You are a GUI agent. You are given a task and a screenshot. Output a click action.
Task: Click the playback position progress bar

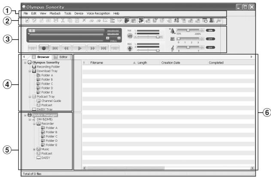click(x=67, y=34)
